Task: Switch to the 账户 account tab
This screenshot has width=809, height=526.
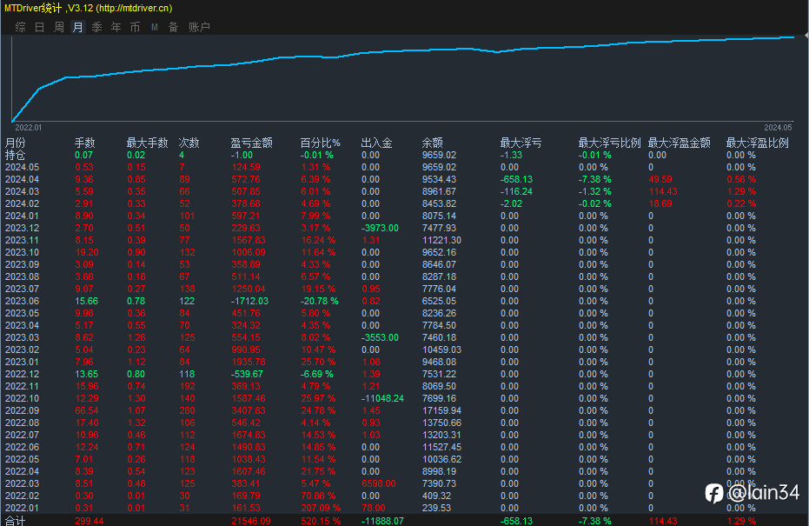Action: coord(199,27)
